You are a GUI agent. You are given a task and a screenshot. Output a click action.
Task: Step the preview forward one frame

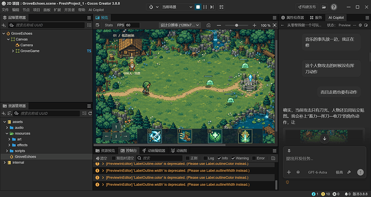pyautogui.click(x=212, y=7)
